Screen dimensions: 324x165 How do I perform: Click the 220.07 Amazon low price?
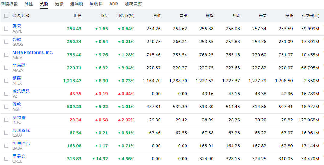point(286,68)
